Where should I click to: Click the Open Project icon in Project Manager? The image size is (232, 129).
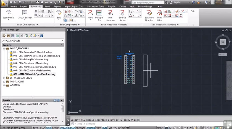point(4,36)
